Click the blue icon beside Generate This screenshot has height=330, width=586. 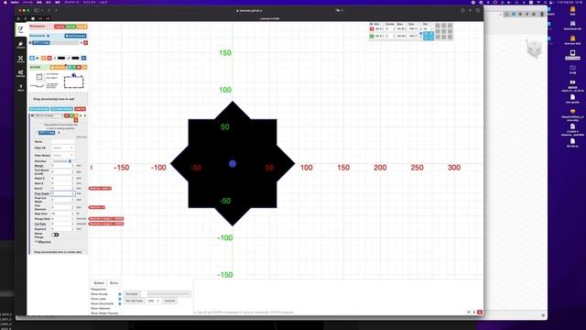70,67
